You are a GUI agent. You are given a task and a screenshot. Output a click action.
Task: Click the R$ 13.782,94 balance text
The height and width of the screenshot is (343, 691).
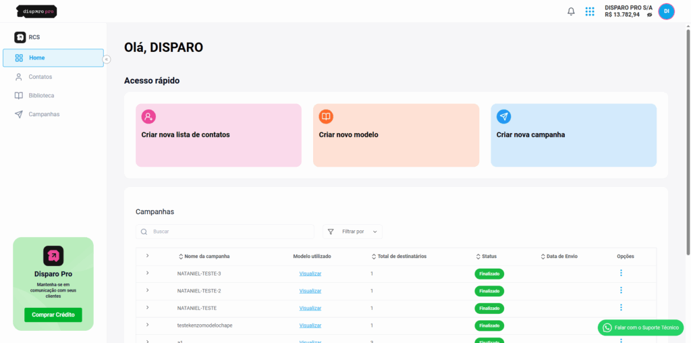[x=622, y=15]
